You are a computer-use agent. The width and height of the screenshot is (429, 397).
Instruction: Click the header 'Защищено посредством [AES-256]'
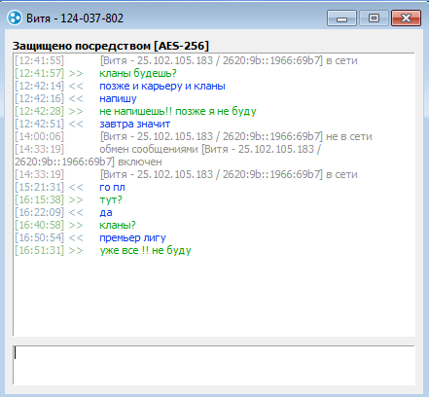point(111,46)
